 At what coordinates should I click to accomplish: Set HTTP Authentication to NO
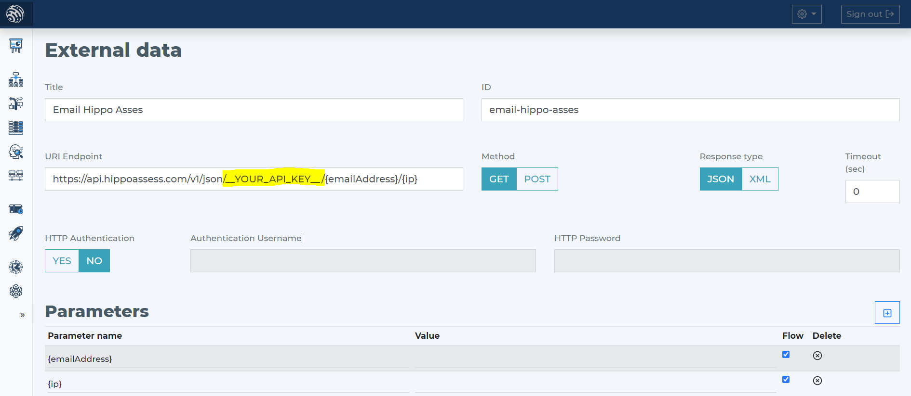point(94,261)
